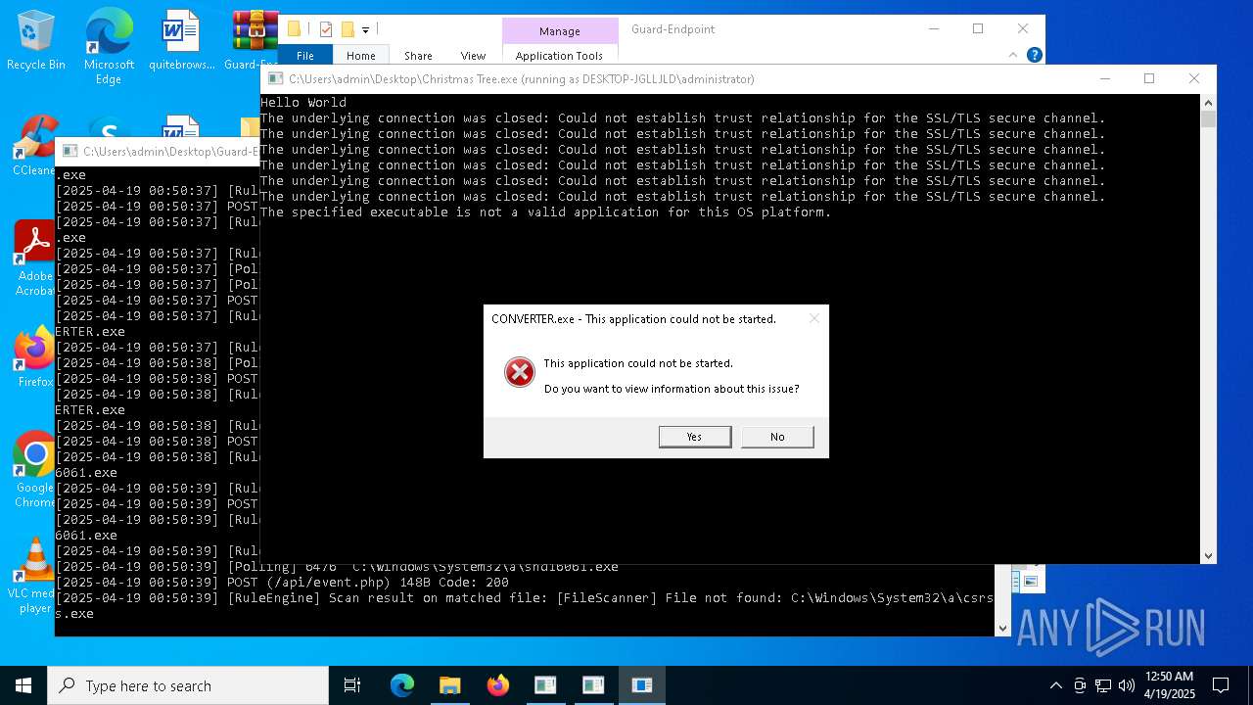
Task: Click the Christmas Tree.exe console title icon
Action: click(275, 78)
